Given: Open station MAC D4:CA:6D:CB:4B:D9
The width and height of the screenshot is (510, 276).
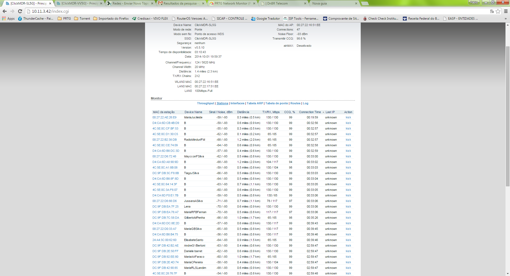Looking at the screenshot, I should (166, 123).
